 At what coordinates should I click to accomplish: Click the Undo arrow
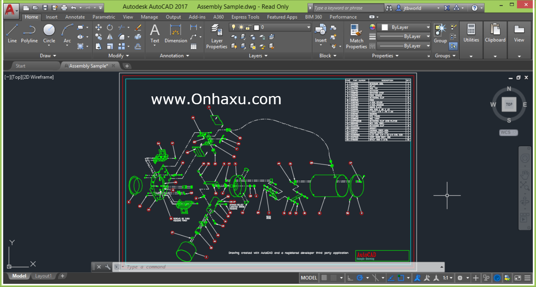coord(74,7)
